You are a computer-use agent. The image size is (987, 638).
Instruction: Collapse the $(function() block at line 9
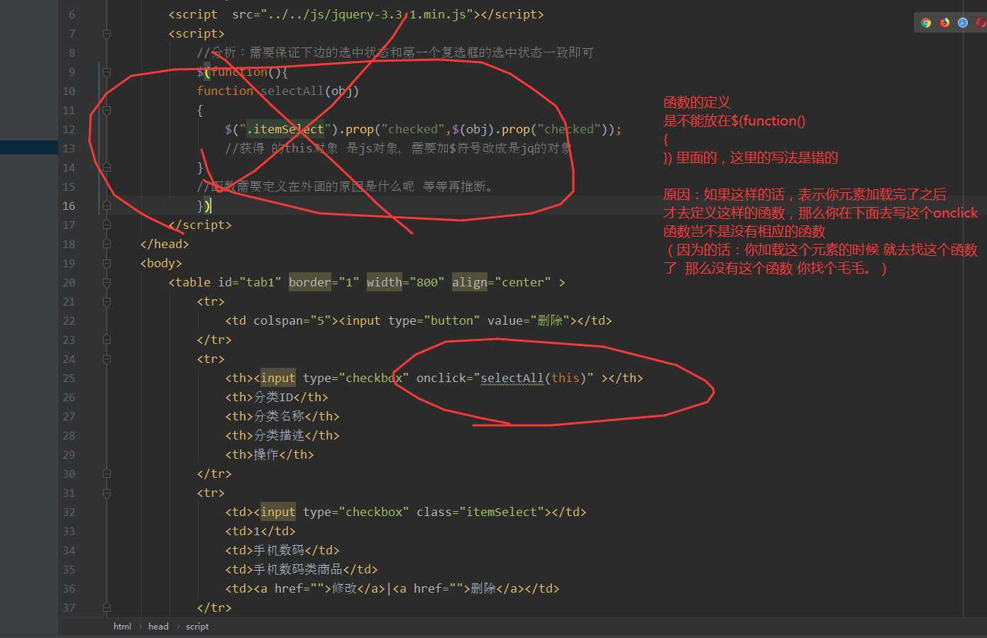pos(106,72)
